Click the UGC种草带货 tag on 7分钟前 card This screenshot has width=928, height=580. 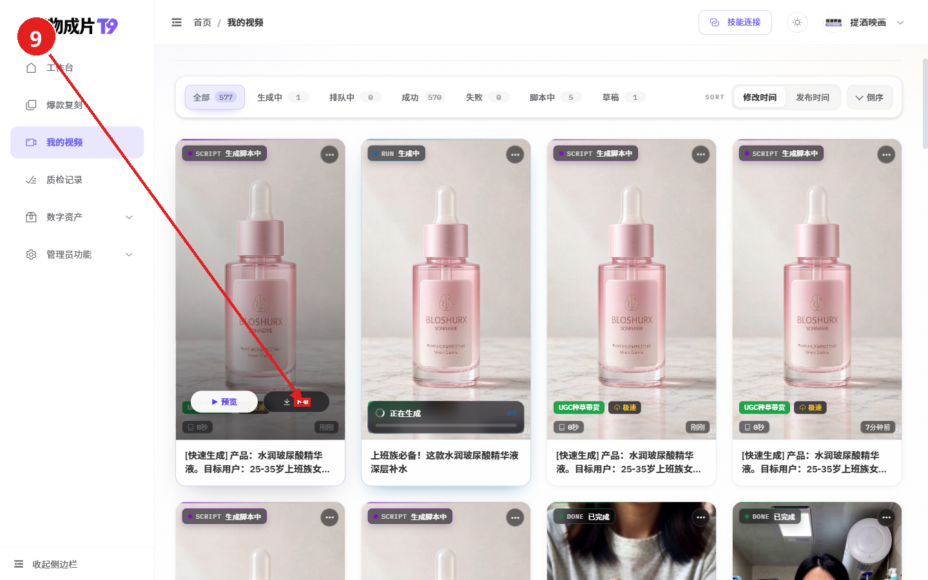pyautogui.click(x=764, y=408)
